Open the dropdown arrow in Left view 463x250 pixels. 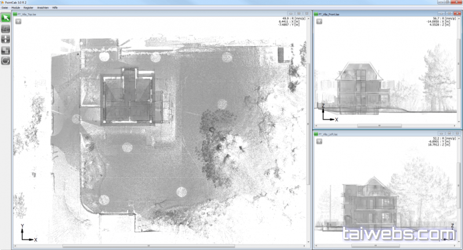pyautogui.click(x=319, y=143)
